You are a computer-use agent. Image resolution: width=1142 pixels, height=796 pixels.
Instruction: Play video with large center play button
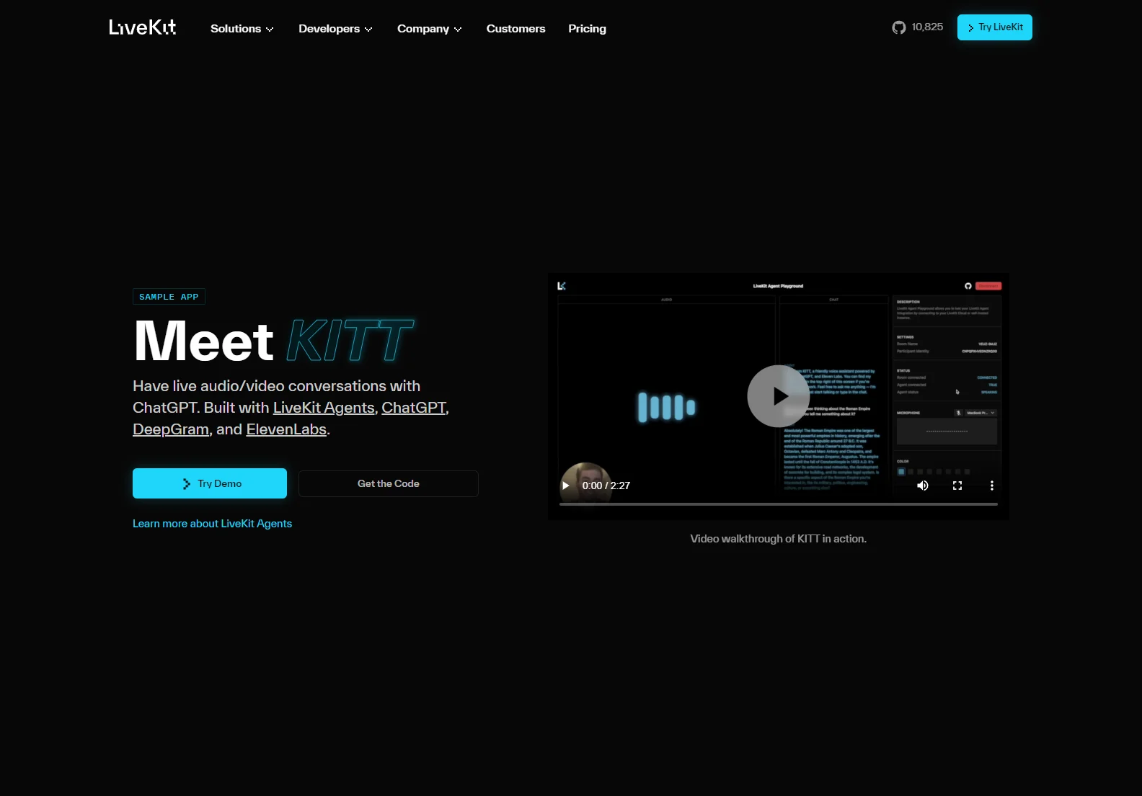(779, 396)
